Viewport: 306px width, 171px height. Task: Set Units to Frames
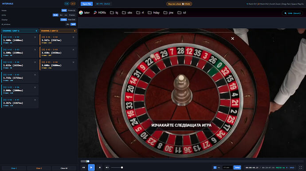click(72, 15)
